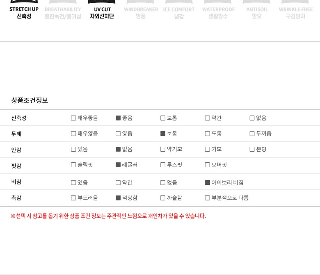Click the red notice text about 개인차
Viewport: 320px width, 275px height.
coord(108,216)
